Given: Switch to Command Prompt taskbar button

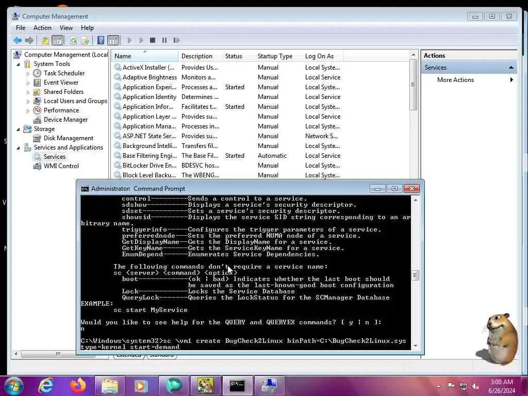Looking at the screenshot, I should click(237, 386).
